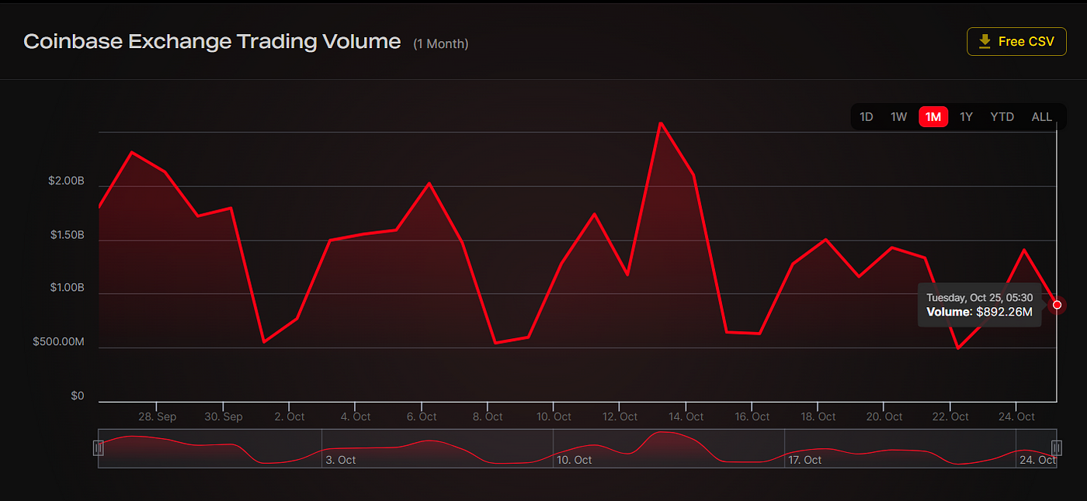This screenshot has width=1087, height=501.
Task: Select the ALL time range
Action: [x=1042, y=117]
